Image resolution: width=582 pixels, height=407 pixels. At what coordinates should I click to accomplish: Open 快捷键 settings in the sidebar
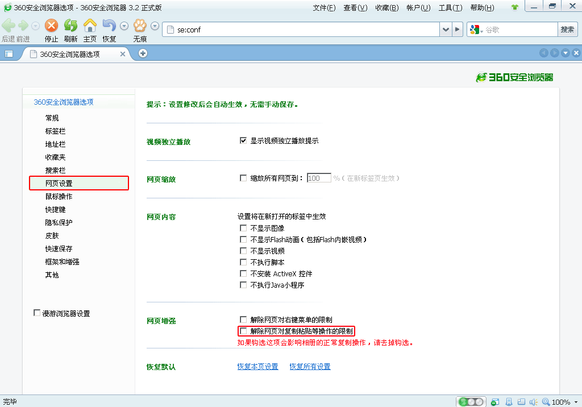[x=55, y=209]
